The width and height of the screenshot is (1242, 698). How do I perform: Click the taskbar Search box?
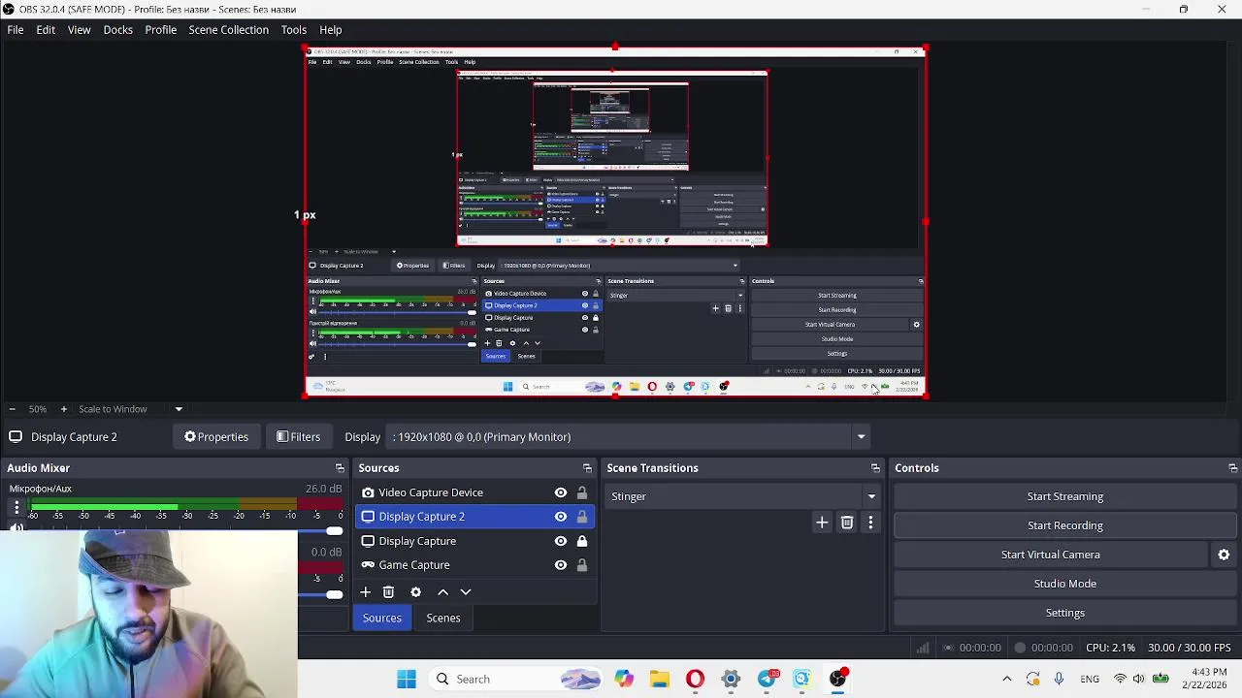point(516,679)
